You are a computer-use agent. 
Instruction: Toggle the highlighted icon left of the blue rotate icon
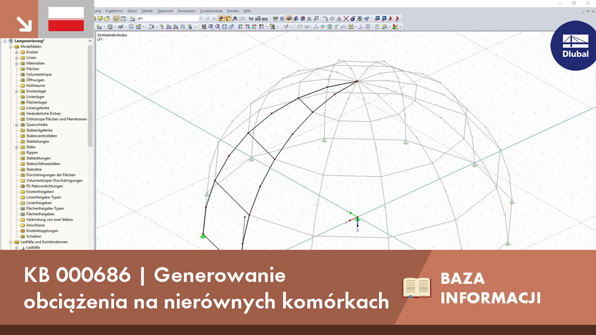pyautogui.click(x=289, y=19)
